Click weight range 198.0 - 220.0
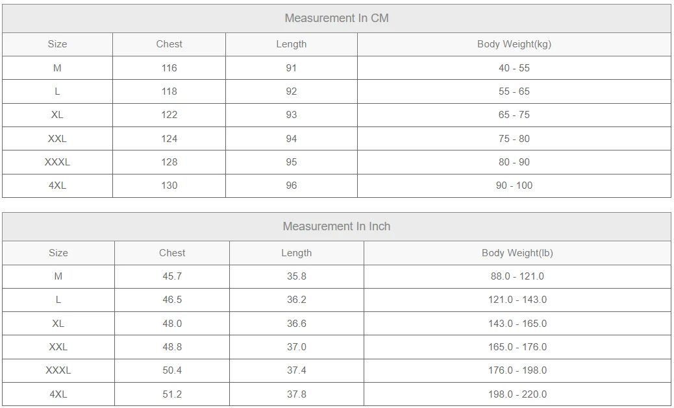674x408 pixels. 517,394
